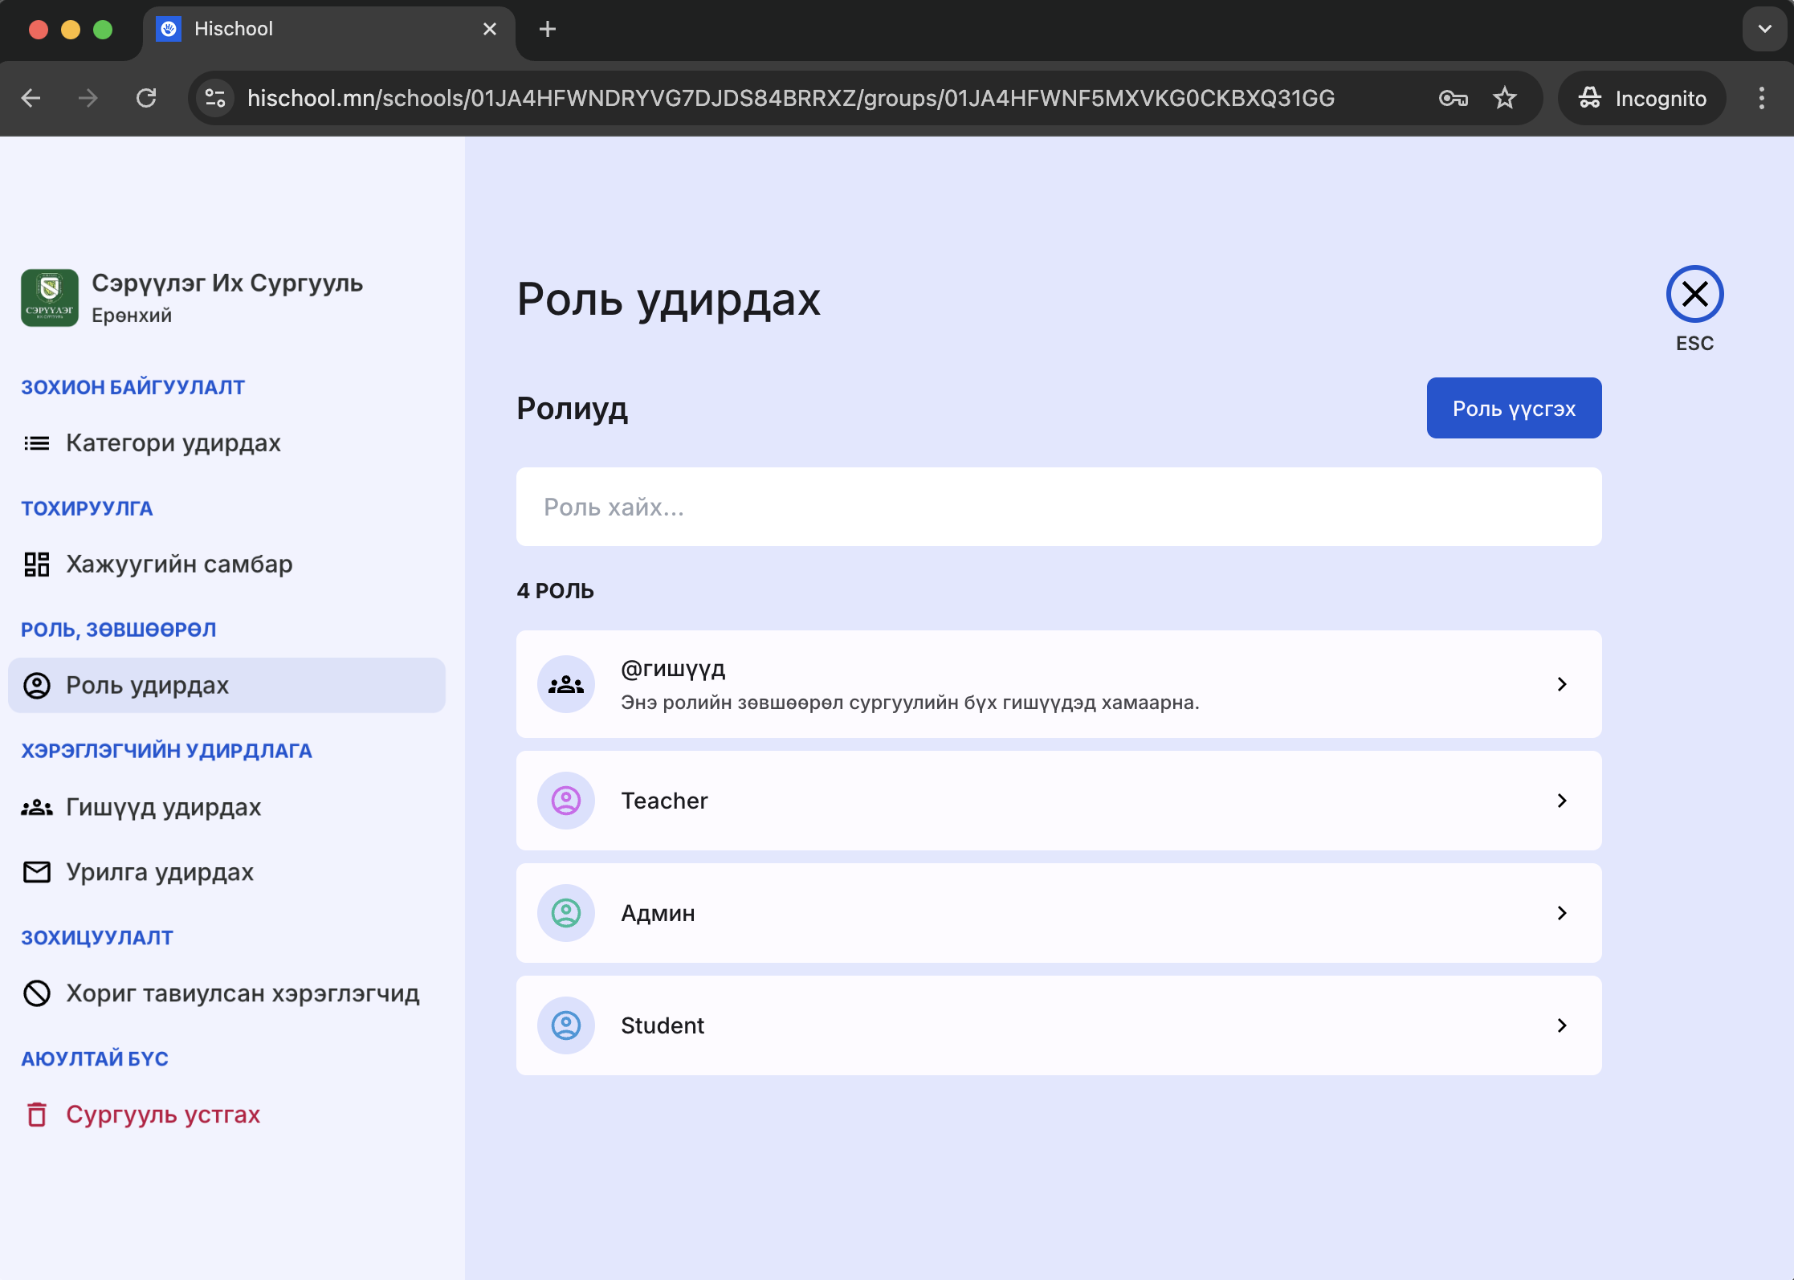Open Категори удирдах in sidebar

pos(173,443)
